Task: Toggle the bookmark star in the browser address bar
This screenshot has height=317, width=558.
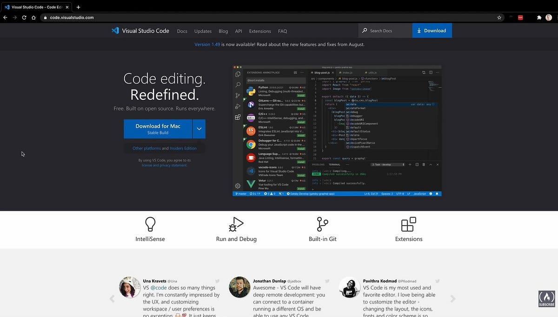Action: tap(499, 17)
